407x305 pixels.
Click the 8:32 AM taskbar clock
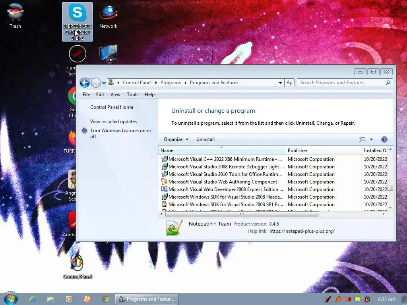click(x=387, y=299)
